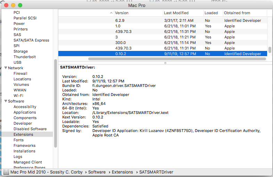Image resolution: width=273 pixels, height=177 pixels.
Task: Open Components under Software
Action: click(25, 118)
